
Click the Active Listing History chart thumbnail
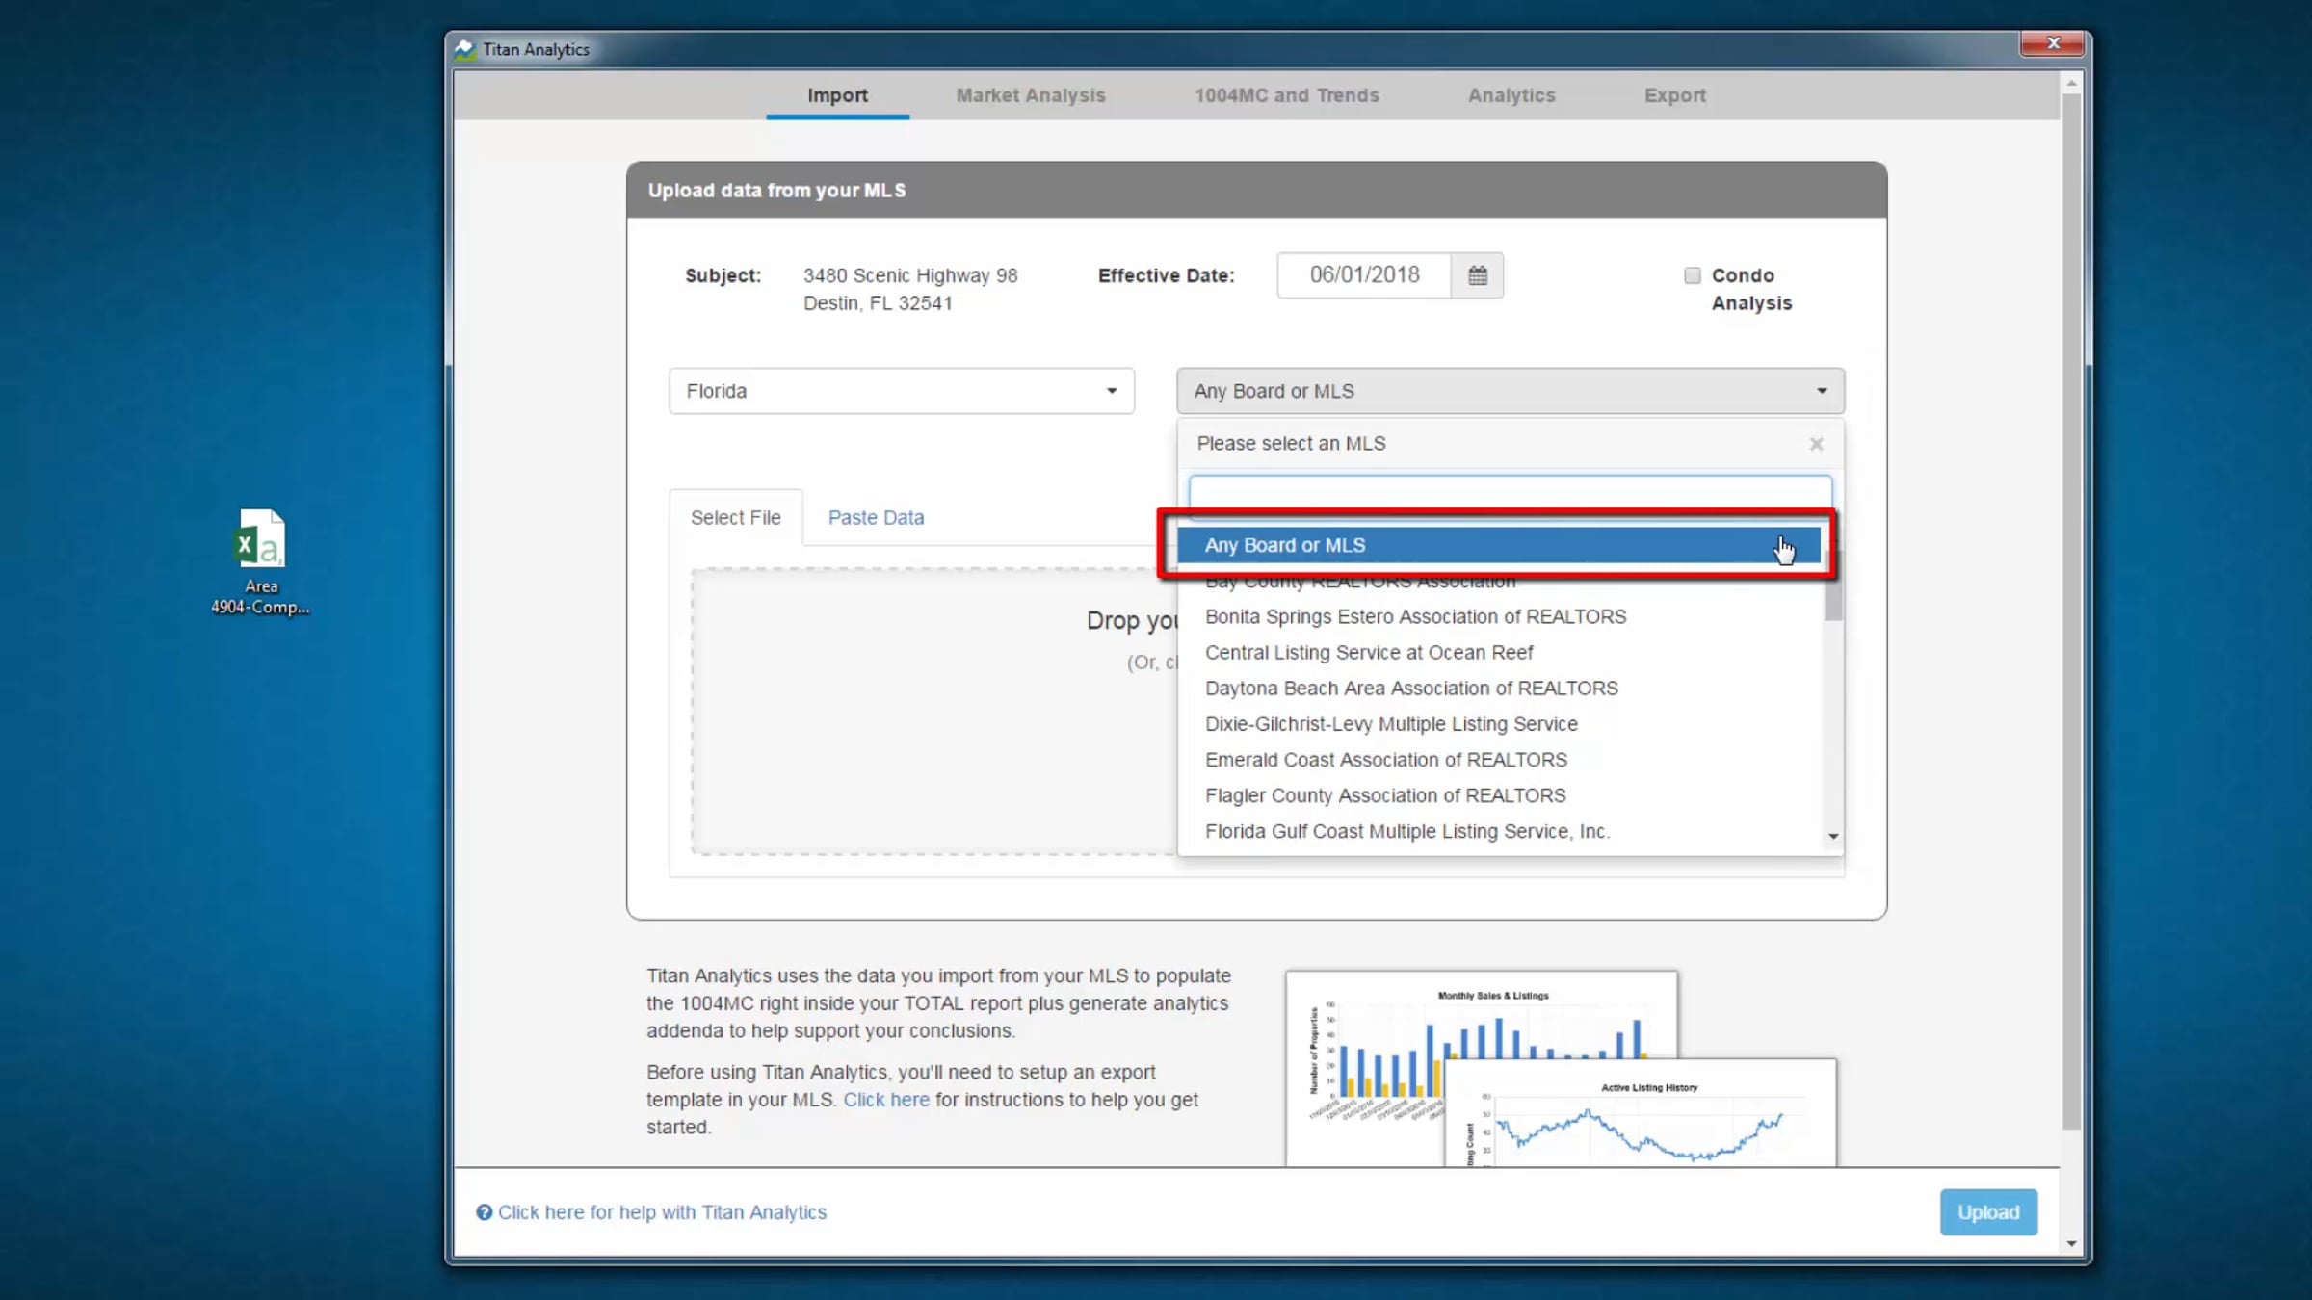point(1641,1113)
